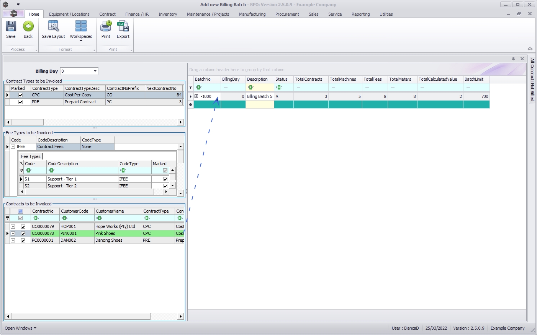
Task: Switch to the Inventory ribbon tab
Action: click(x=168, y=14)
